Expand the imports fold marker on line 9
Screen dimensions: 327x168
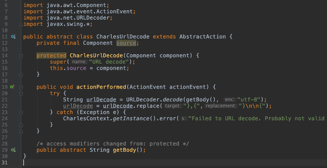(x=21, y=24)
